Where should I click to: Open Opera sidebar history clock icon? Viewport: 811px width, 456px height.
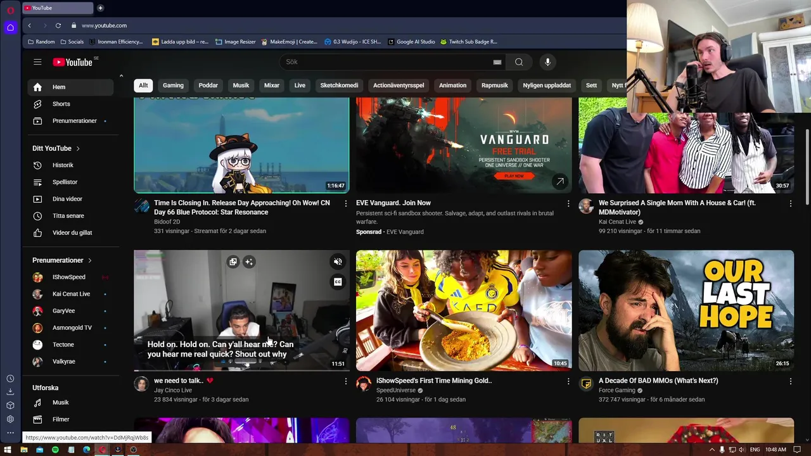[10, 379]
